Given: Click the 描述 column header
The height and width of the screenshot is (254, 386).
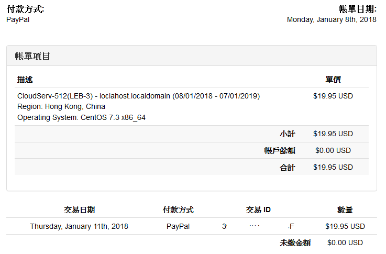Looking at the screenshot, I should [x=25, y=80].
